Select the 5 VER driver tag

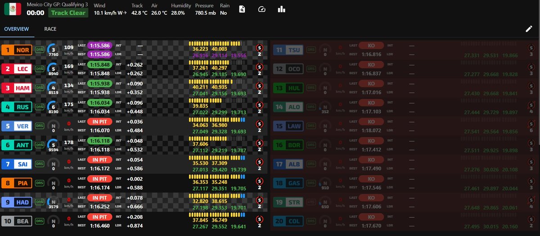coord(17,126)
